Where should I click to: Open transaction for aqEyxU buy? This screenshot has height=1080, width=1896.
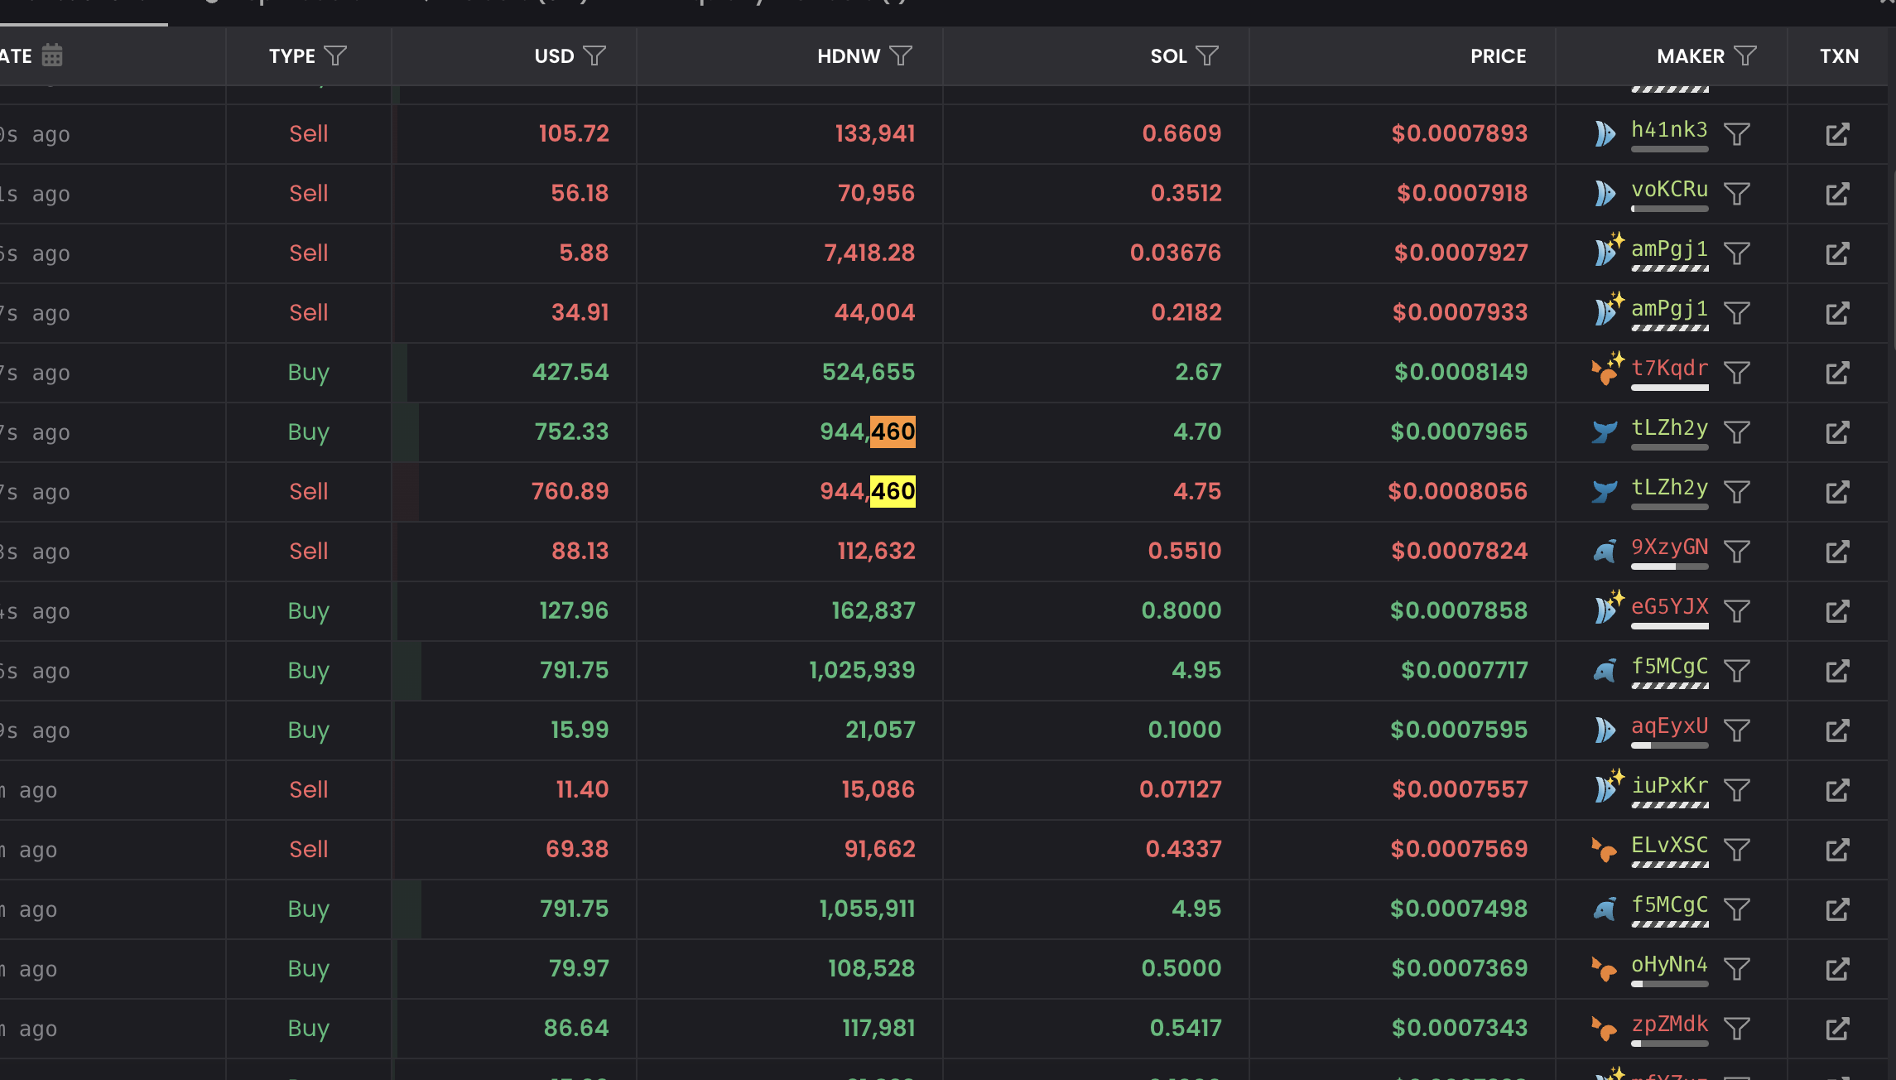(x=1837, y=730)
